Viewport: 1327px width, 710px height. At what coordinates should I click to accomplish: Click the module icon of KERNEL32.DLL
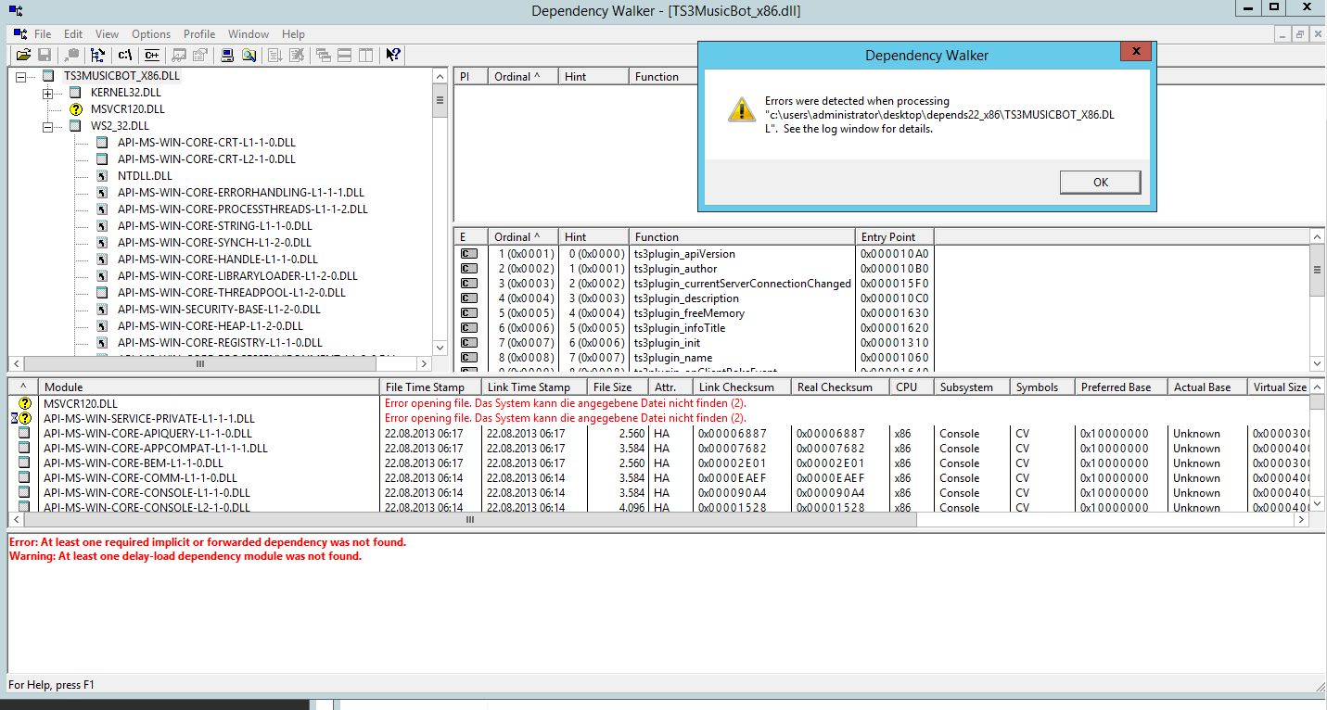point(76,93)
